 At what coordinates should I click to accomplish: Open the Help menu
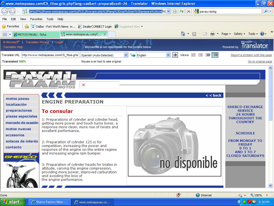[60, 19]
